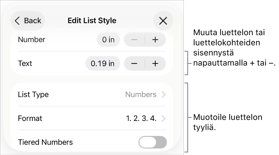Screen dimensions: 279x155
Task: Select the Numbers list type value
Action: pos(141,95)
